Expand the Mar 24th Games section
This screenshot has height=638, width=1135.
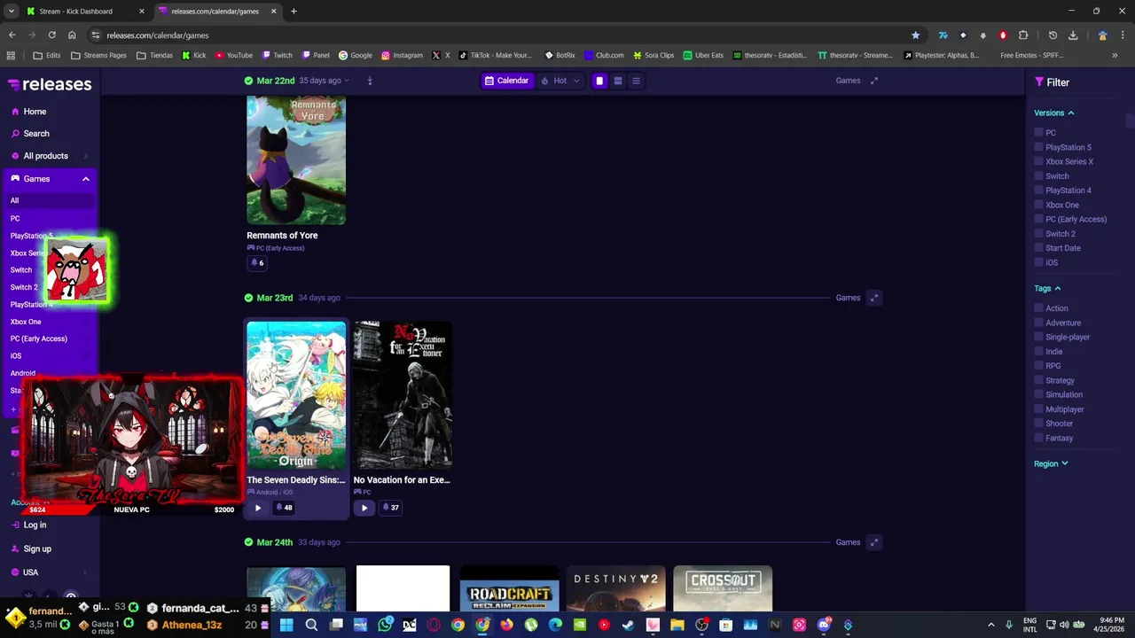click(x=873, y=542)
